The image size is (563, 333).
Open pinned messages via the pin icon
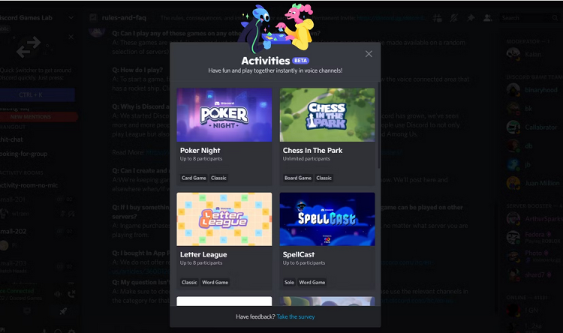471,17
